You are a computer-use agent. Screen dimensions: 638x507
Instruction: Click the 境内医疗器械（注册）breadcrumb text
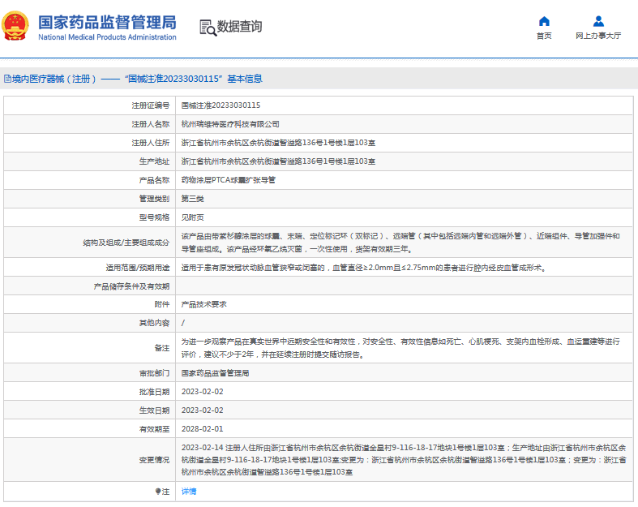coord(53,79)
